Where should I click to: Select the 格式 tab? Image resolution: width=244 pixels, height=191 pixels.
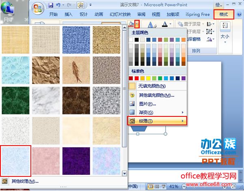click(x=224, y=15)
